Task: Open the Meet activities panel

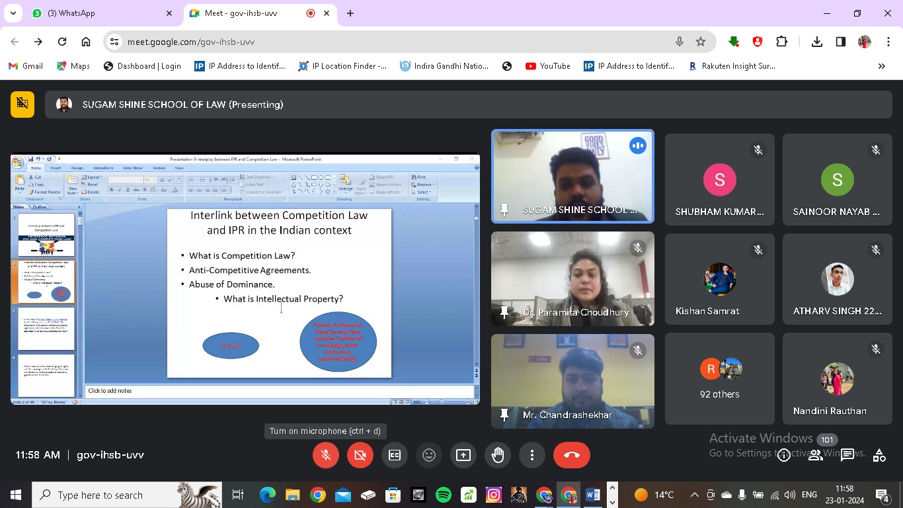Action: [879, 455]
